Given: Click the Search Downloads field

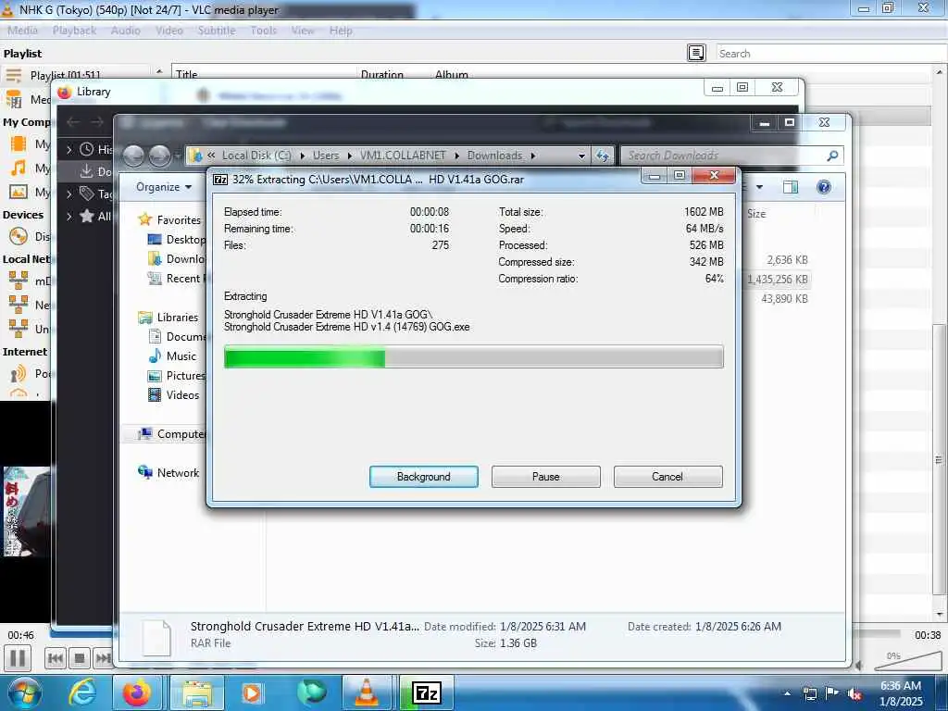Looking at the screenshot, I should pos(722,156).
